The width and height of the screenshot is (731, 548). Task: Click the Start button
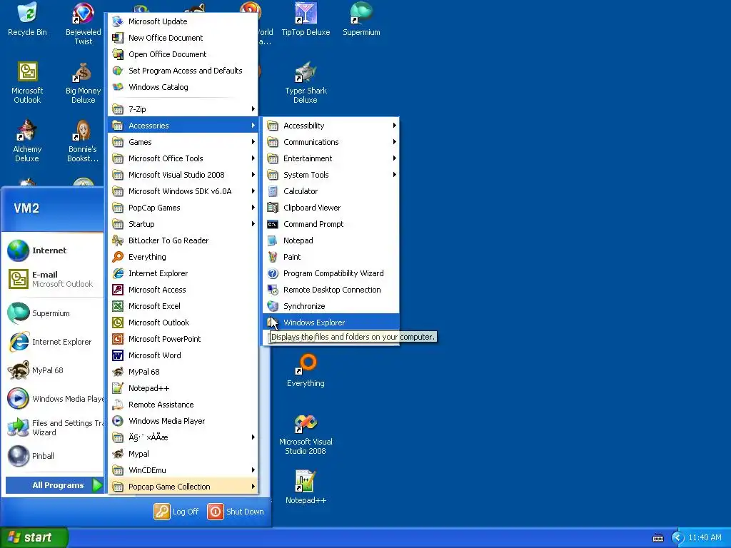(34, 537)
